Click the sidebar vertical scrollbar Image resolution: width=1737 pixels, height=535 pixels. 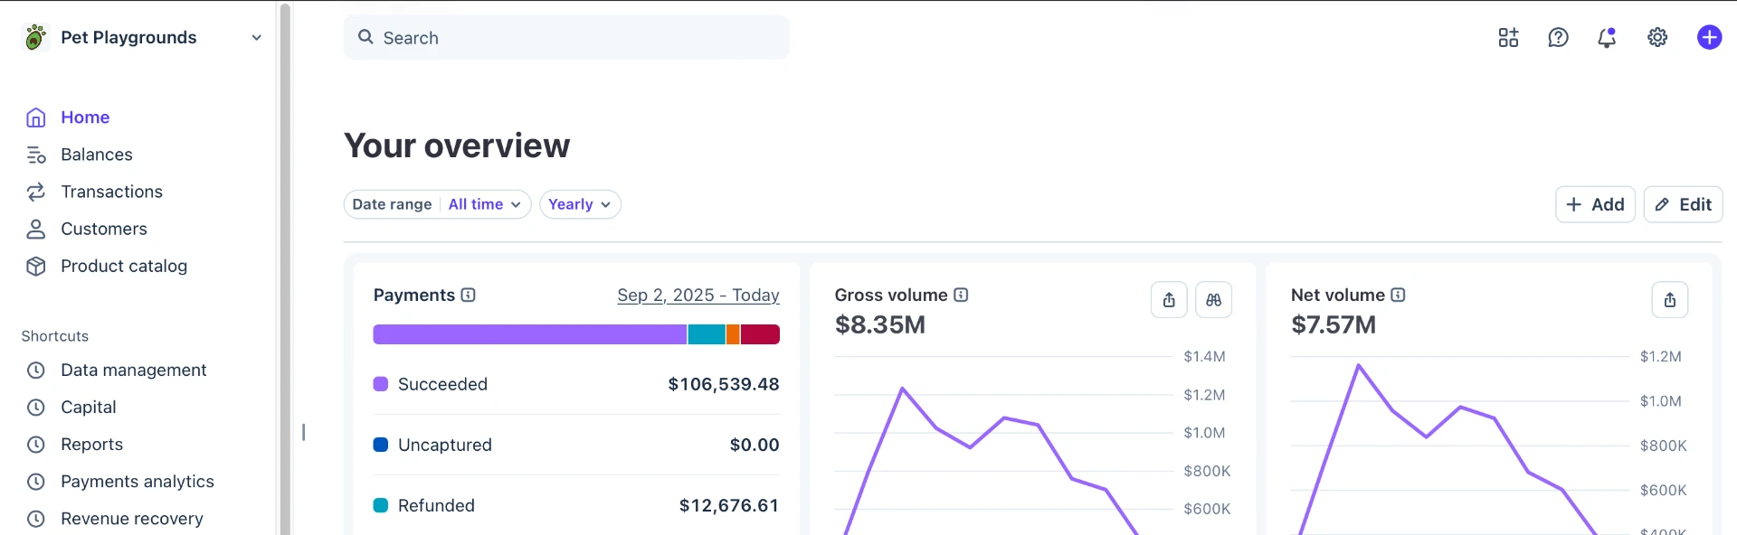tap(285, 267)
